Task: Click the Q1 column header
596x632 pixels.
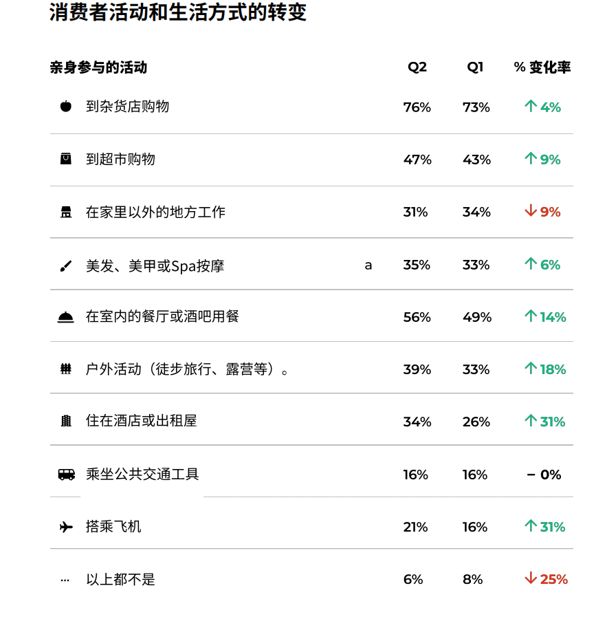Action: [x=475, y=67]
